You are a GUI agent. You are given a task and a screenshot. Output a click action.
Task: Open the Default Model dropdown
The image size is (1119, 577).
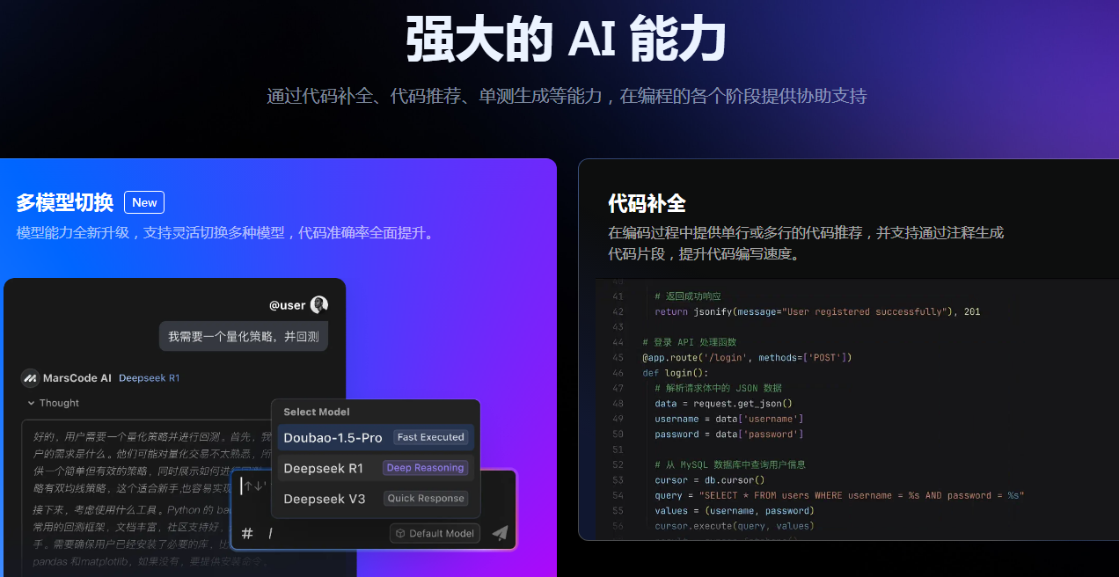435,532
